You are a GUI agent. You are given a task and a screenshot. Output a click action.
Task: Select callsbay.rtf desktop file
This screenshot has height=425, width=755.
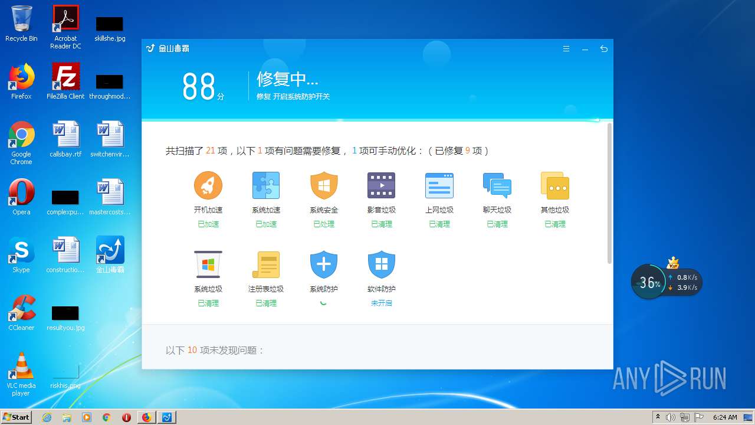65,139
